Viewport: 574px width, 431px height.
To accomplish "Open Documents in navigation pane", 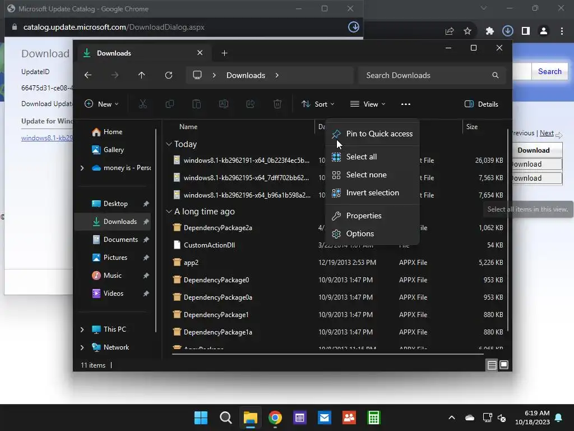I will [x=113, y=240].
